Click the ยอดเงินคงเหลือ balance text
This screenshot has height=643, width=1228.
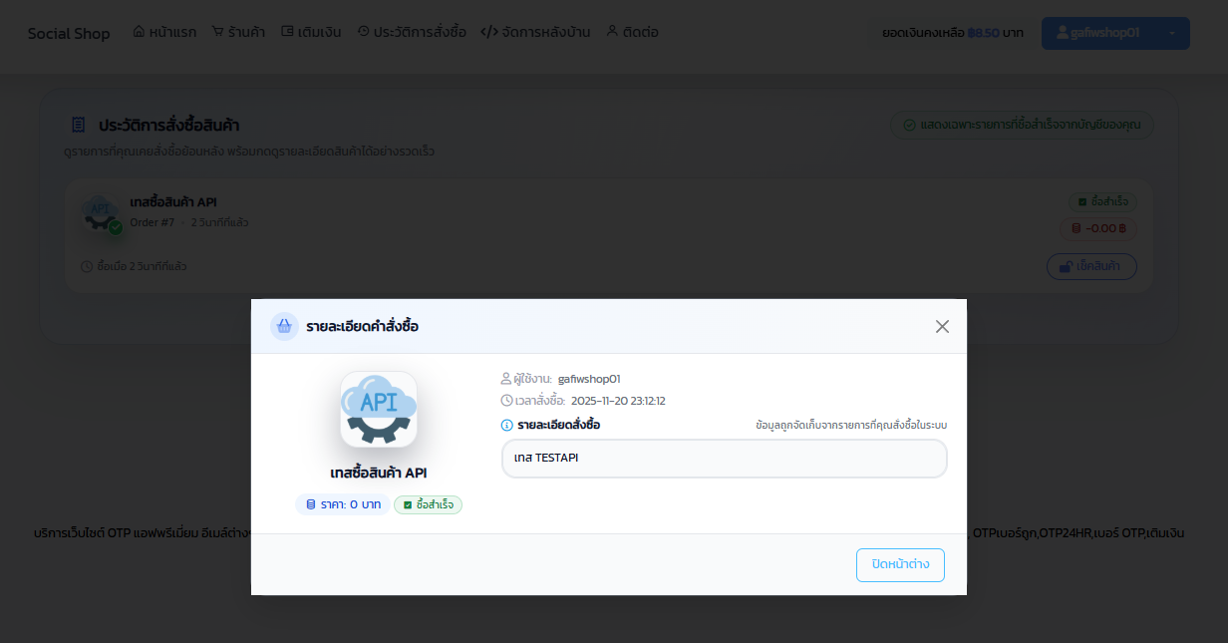click(953, 33)
